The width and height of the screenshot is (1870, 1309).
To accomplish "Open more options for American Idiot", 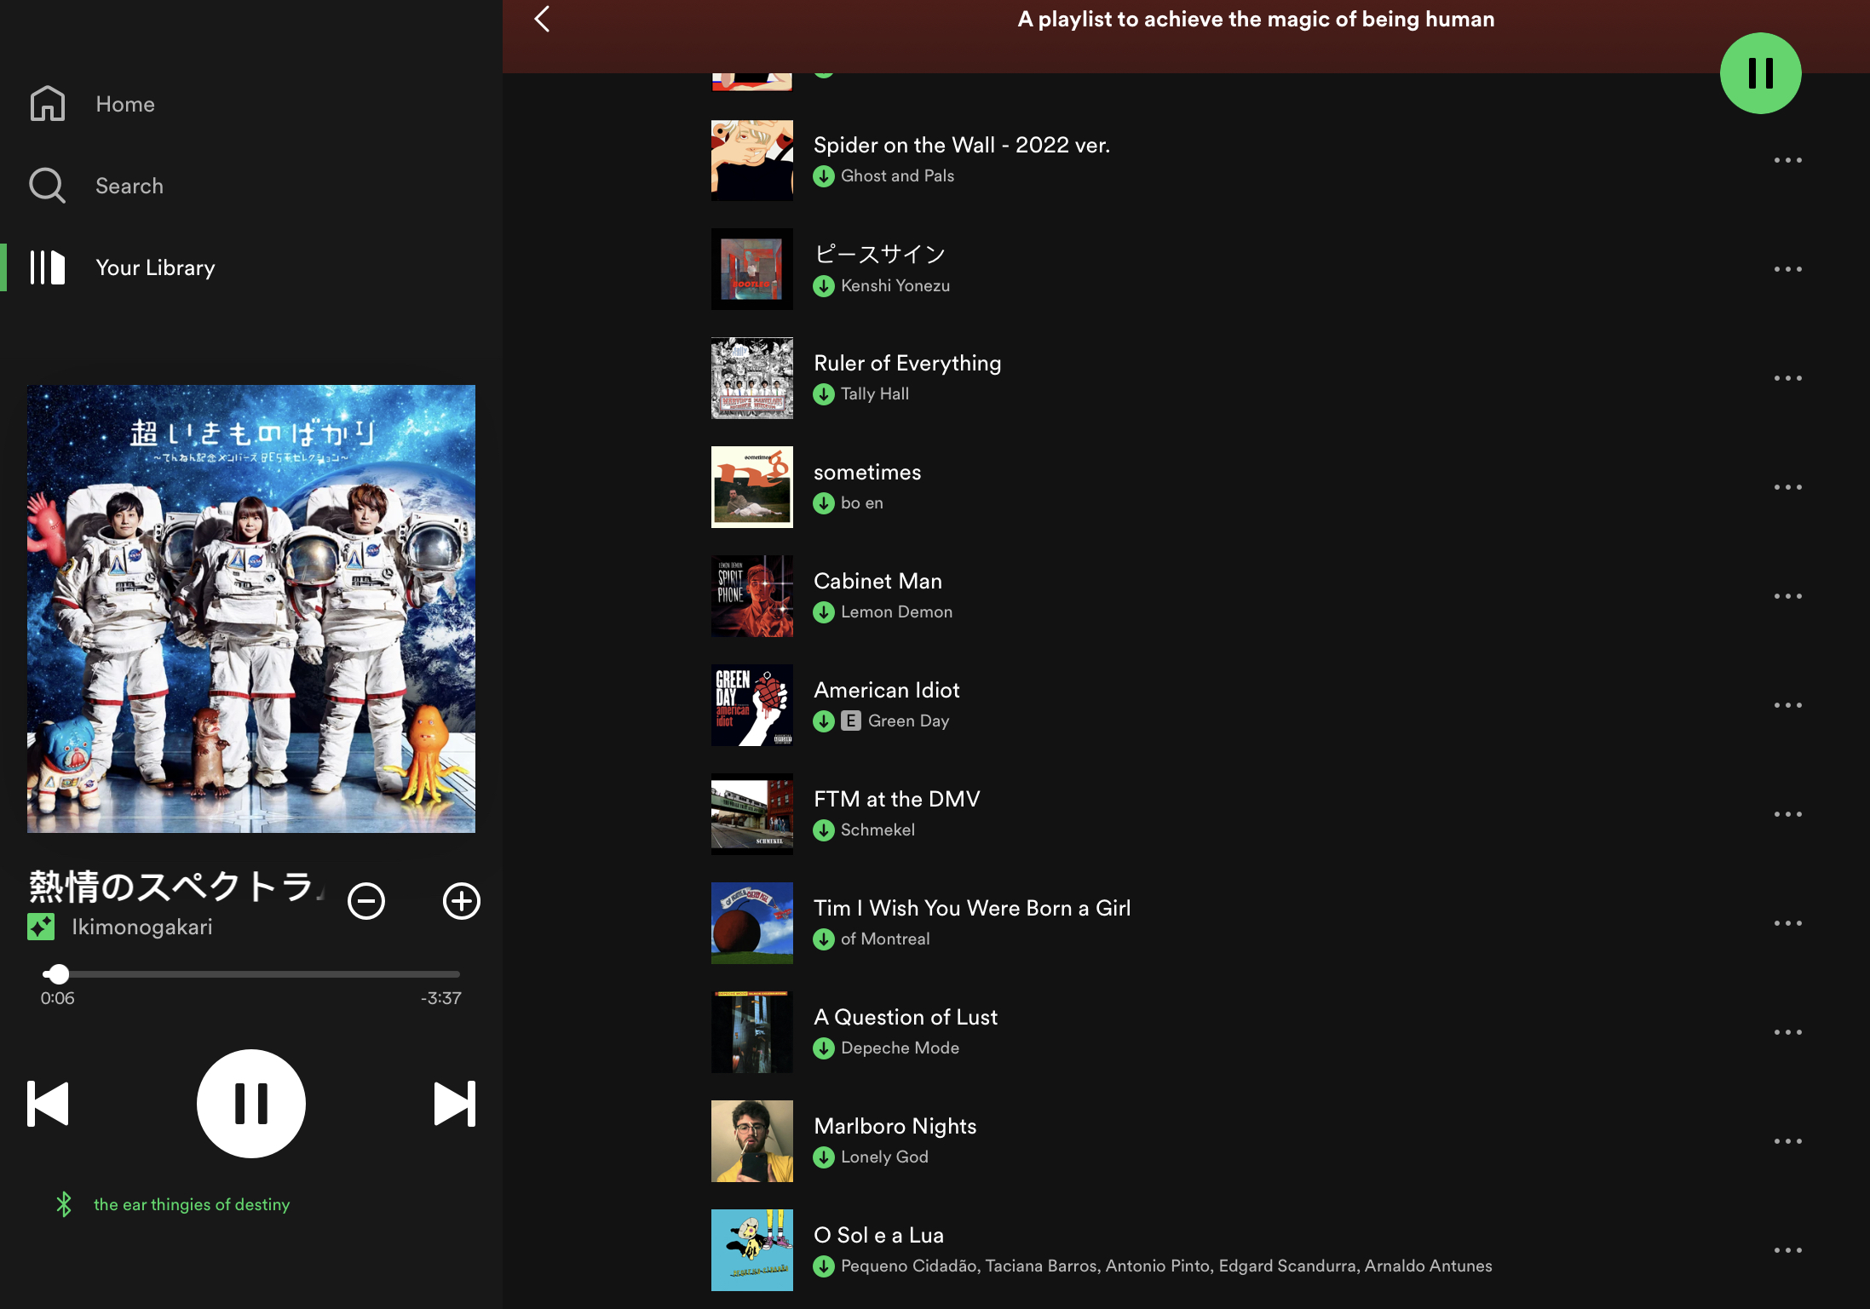I will 1787,705.
